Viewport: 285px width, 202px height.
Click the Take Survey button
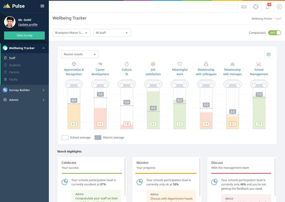(x=24, y=35)
